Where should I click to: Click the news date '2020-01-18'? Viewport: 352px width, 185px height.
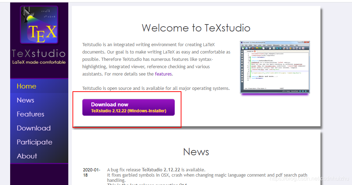click(92, 172)
